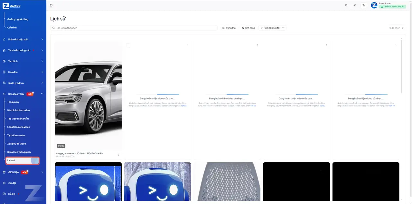412x204 pixels.
Task: Expand the Giới thiệu chevron
Action: click(42, 172)
